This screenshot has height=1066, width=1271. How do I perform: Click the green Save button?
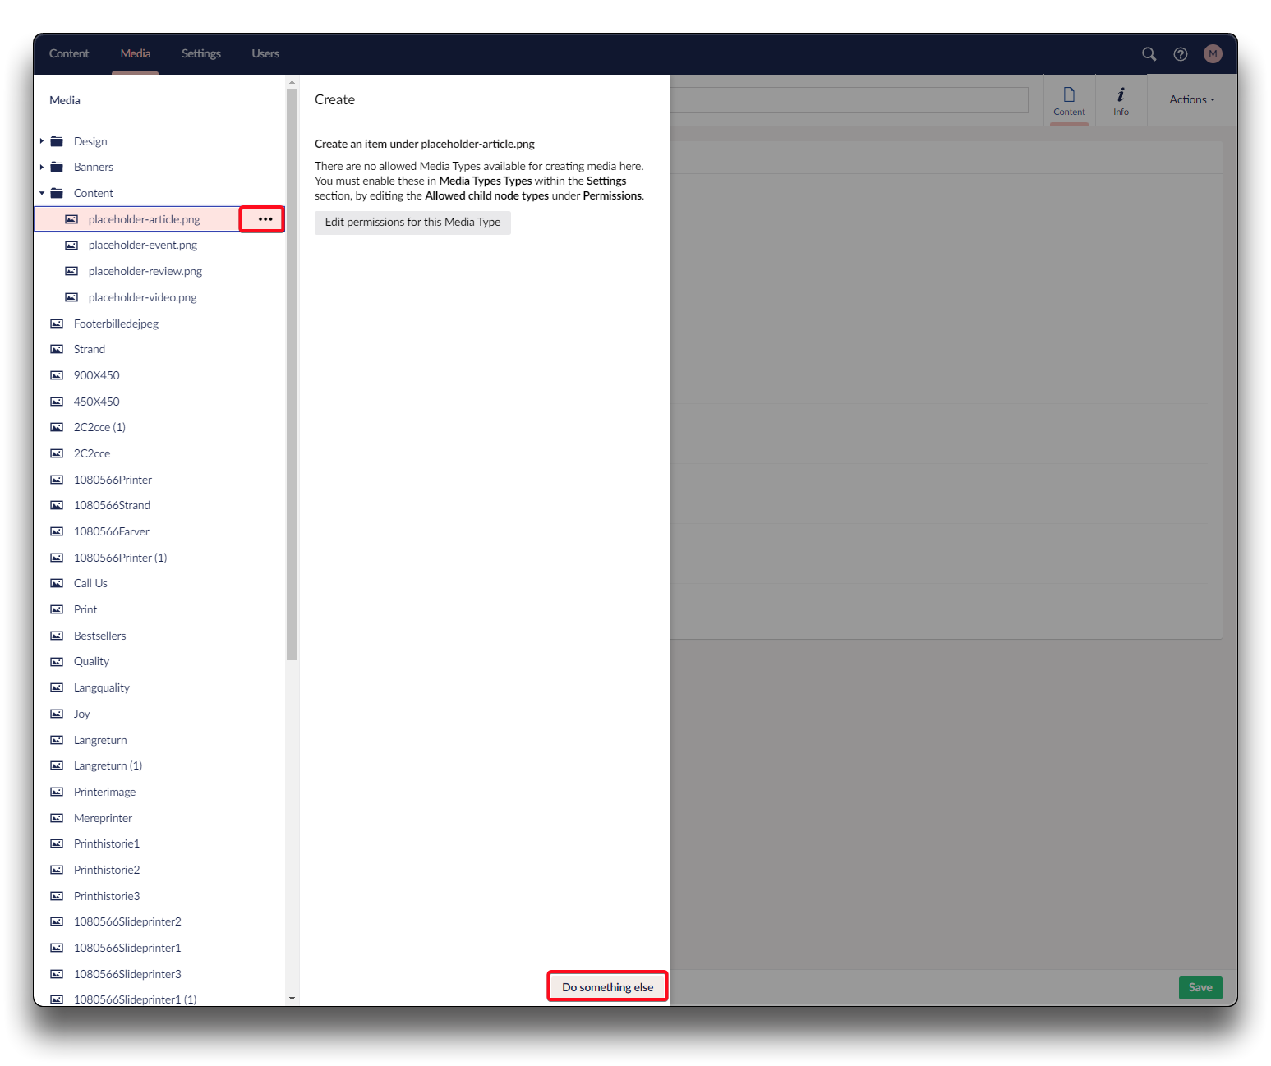[x=1200, y=987]
